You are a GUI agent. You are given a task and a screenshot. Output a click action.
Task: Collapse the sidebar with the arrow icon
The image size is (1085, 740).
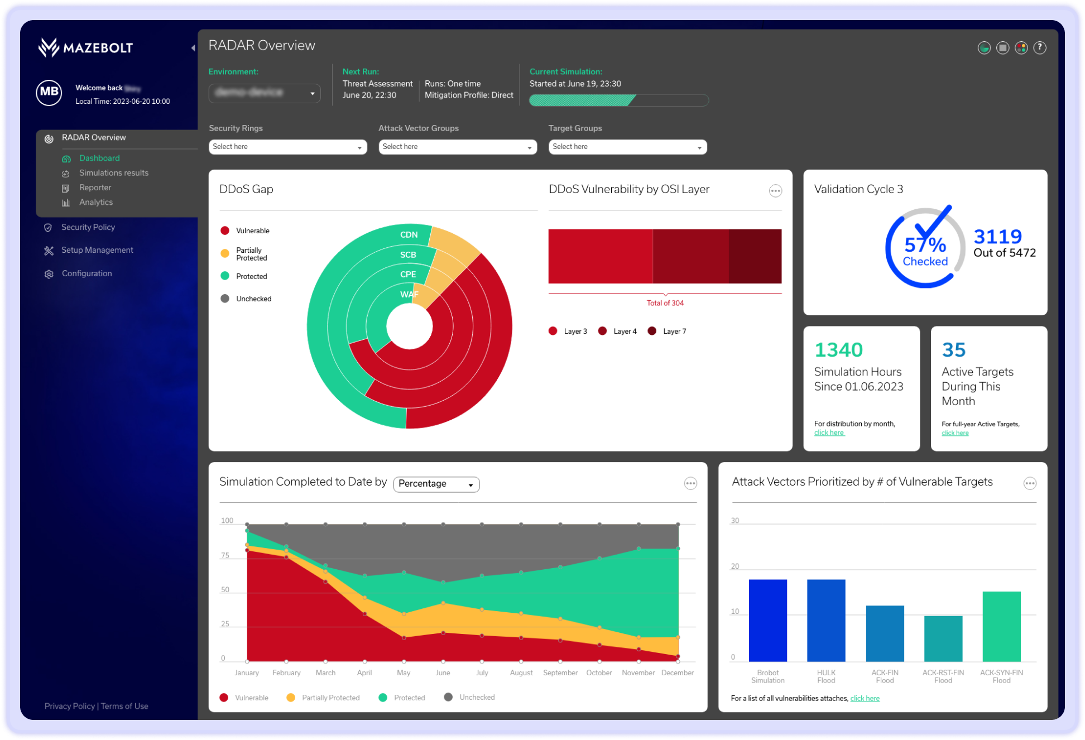pos(193,48)
